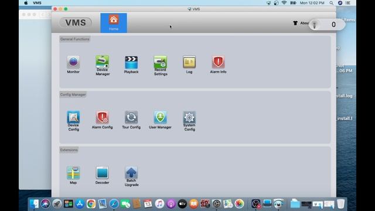Open the Apple menu
The width and height of the screenshot is (375, 211).
(x=26, y=3)
